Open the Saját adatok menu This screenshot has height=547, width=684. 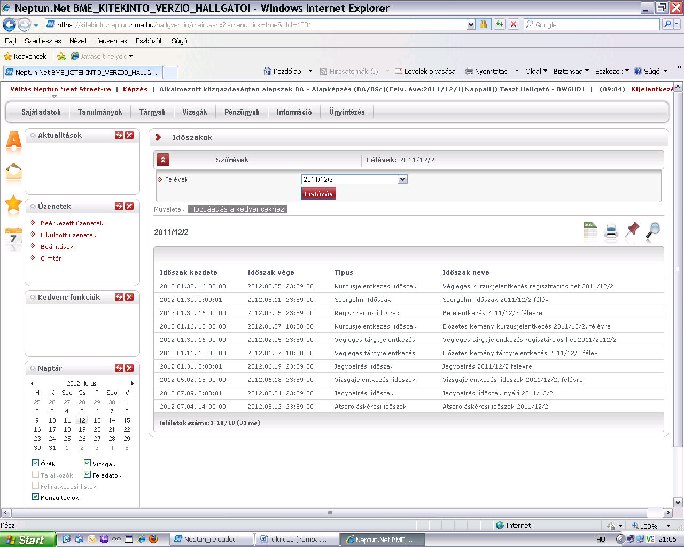(x=41, y=112)
